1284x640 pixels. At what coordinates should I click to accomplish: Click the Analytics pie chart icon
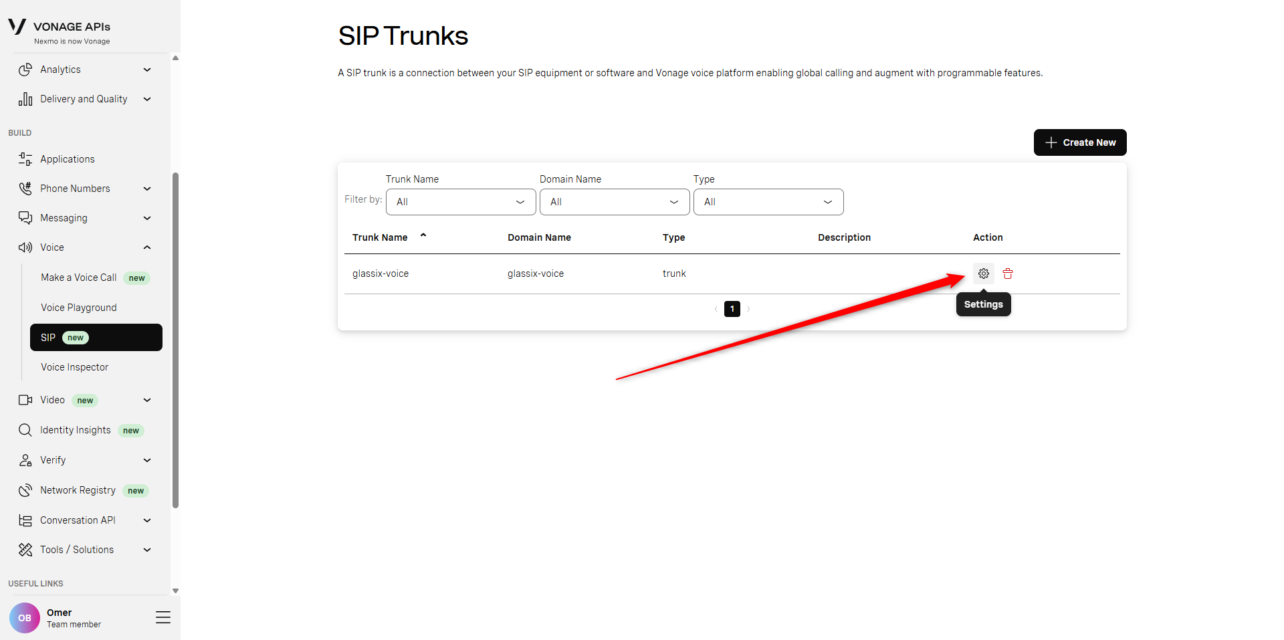click(25, 70)
